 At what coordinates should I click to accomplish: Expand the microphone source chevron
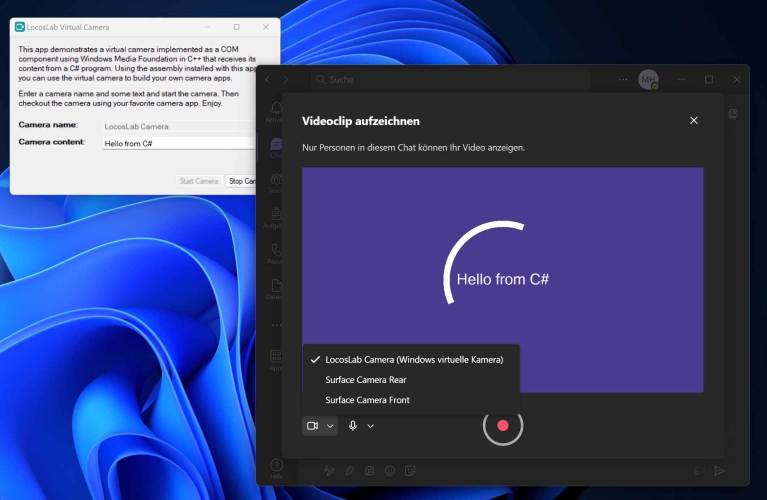(370, 426)
